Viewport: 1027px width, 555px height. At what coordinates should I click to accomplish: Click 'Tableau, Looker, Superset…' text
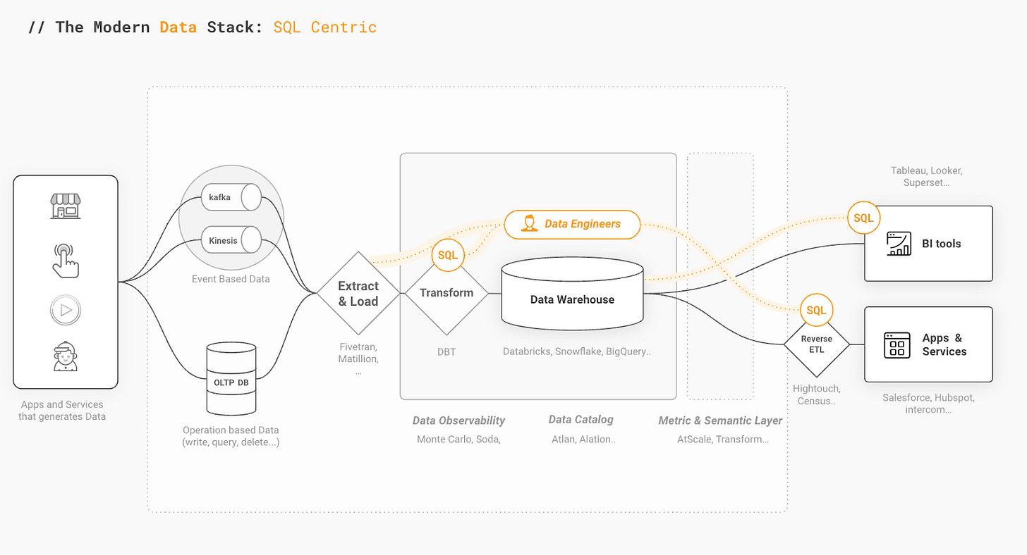point(927,176)
